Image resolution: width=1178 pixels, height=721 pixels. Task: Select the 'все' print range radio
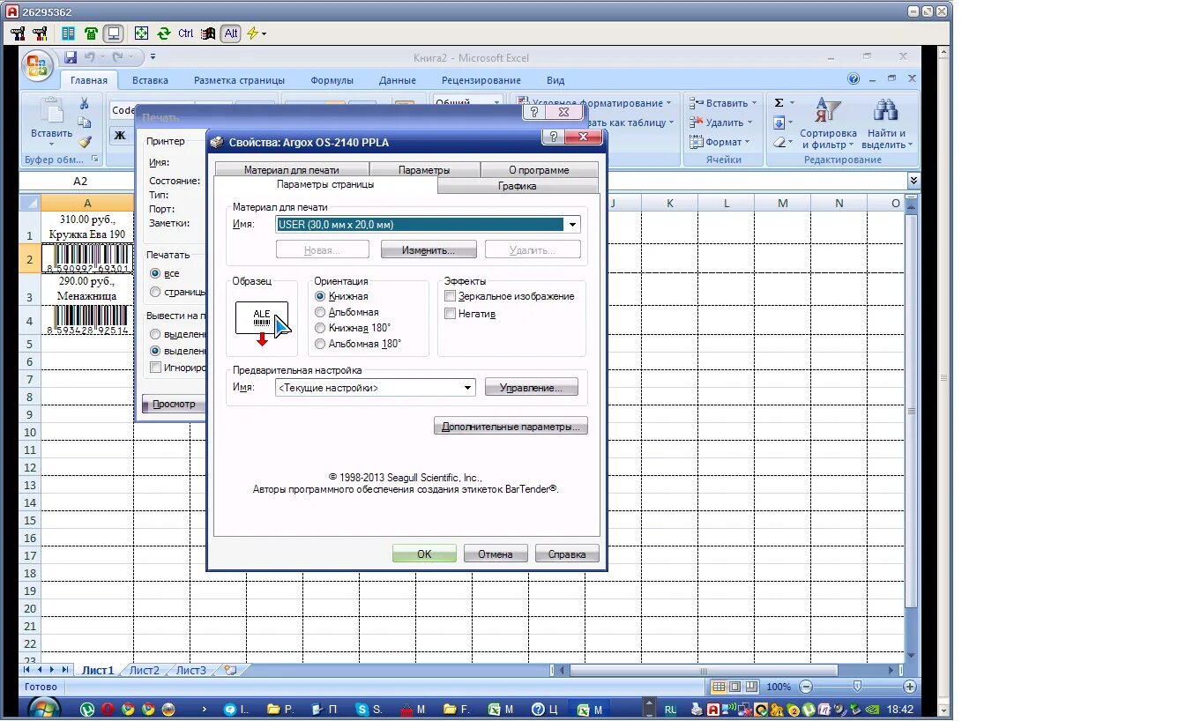tap(155, 273)
